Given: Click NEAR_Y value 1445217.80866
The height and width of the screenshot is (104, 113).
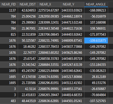Looking at the screenshot, I should point(72,77).
